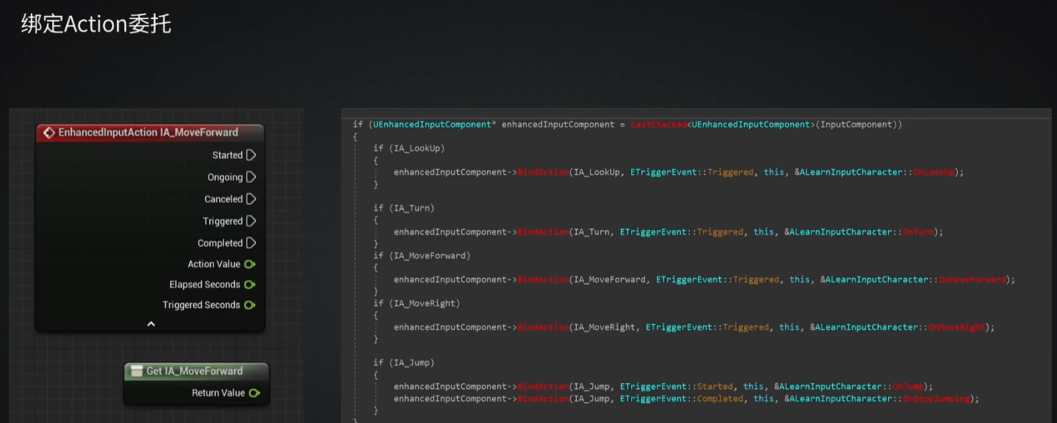The height and width of the screenshot is (423, 1057).
Task: Click OnMoveForward callback in the code
Action: tap(972, 280)
